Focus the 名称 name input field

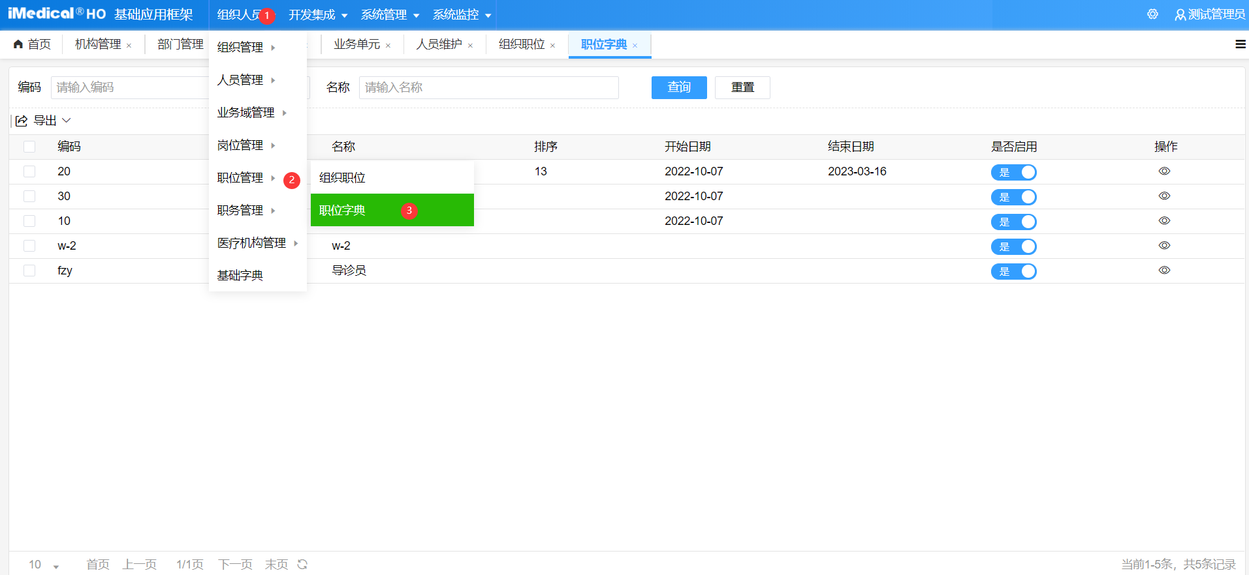[488, 87]
